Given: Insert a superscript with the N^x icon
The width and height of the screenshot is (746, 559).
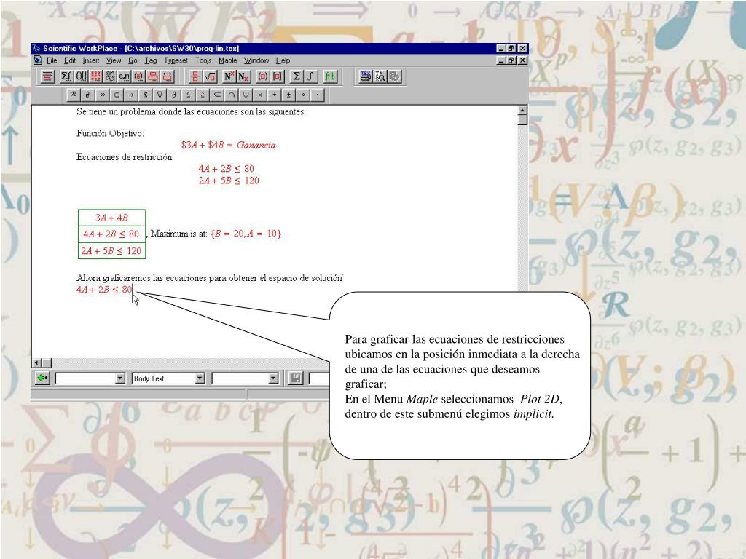Looking at the screenshot, I should tap(229, 76).
